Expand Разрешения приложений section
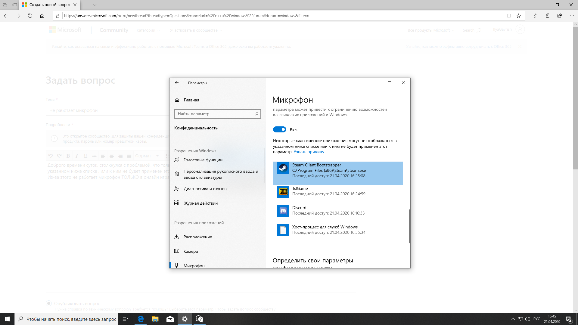Viewport: 578px width, 325px height. [x=199, y=223]
